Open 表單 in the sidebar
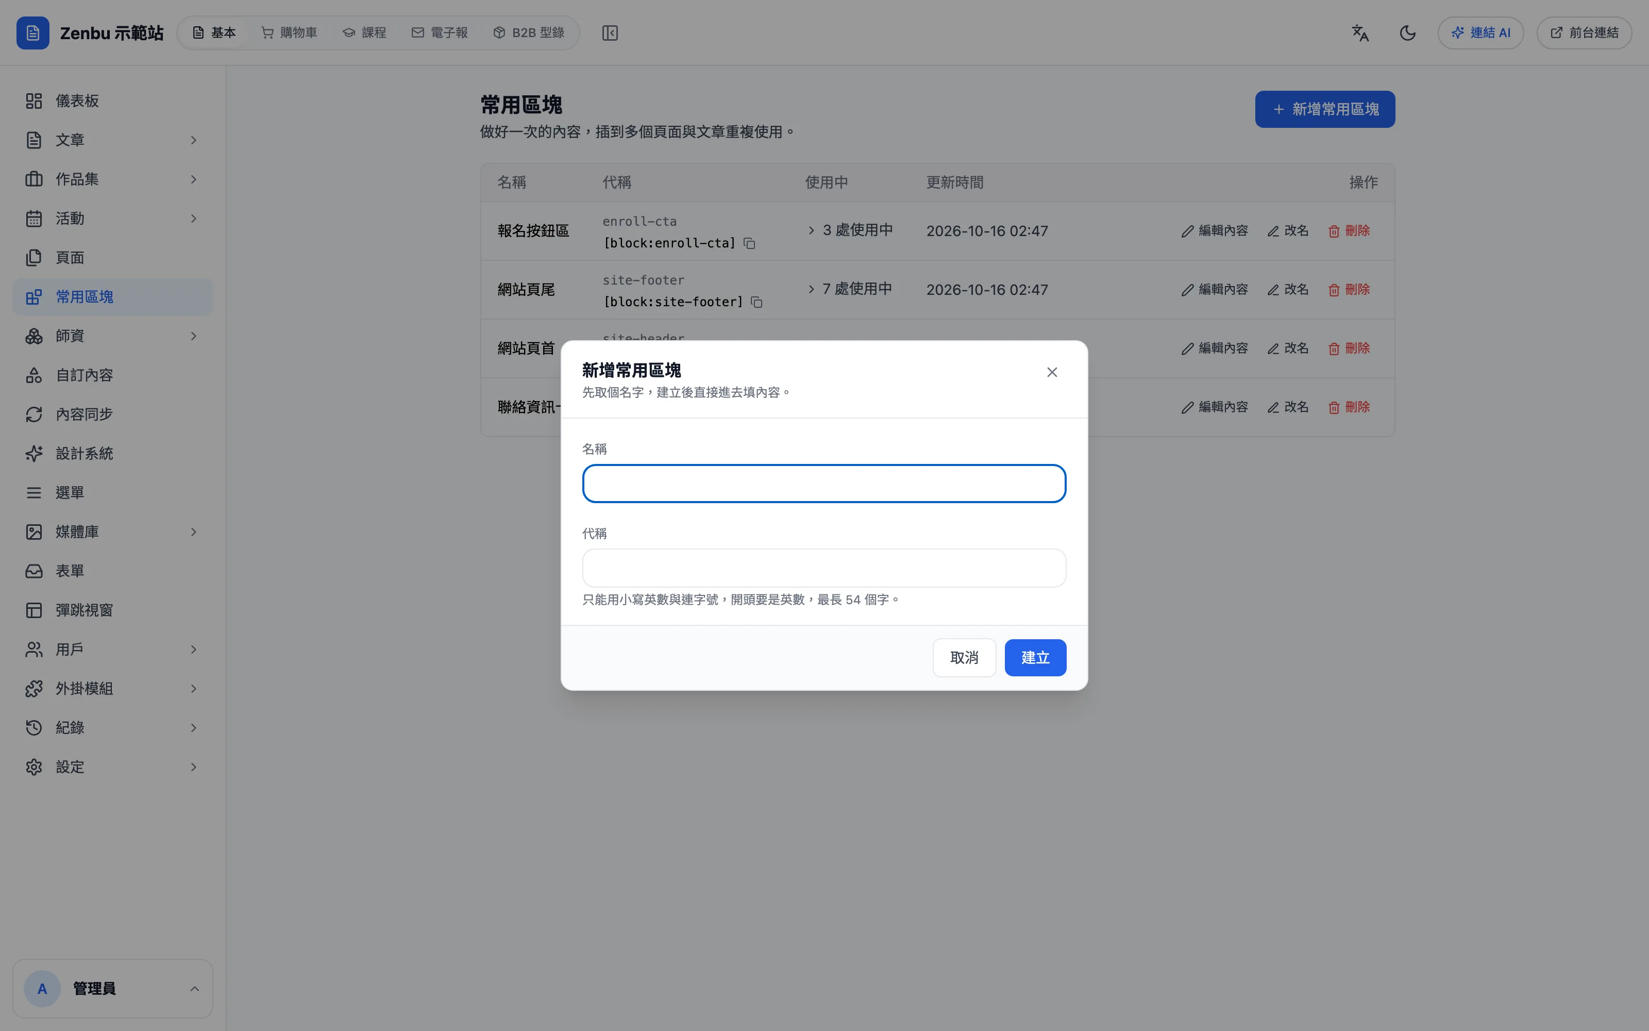The width and height of the screenshot is (1649, 1031). tap(113, 571)
